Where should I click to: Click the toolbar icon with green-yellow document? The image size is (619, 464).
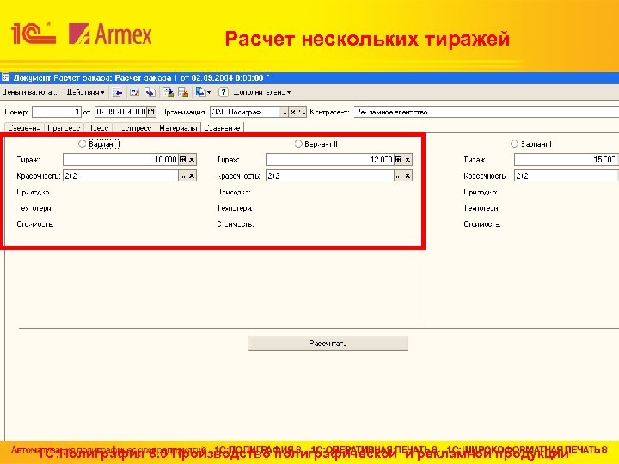click(169, 92)
